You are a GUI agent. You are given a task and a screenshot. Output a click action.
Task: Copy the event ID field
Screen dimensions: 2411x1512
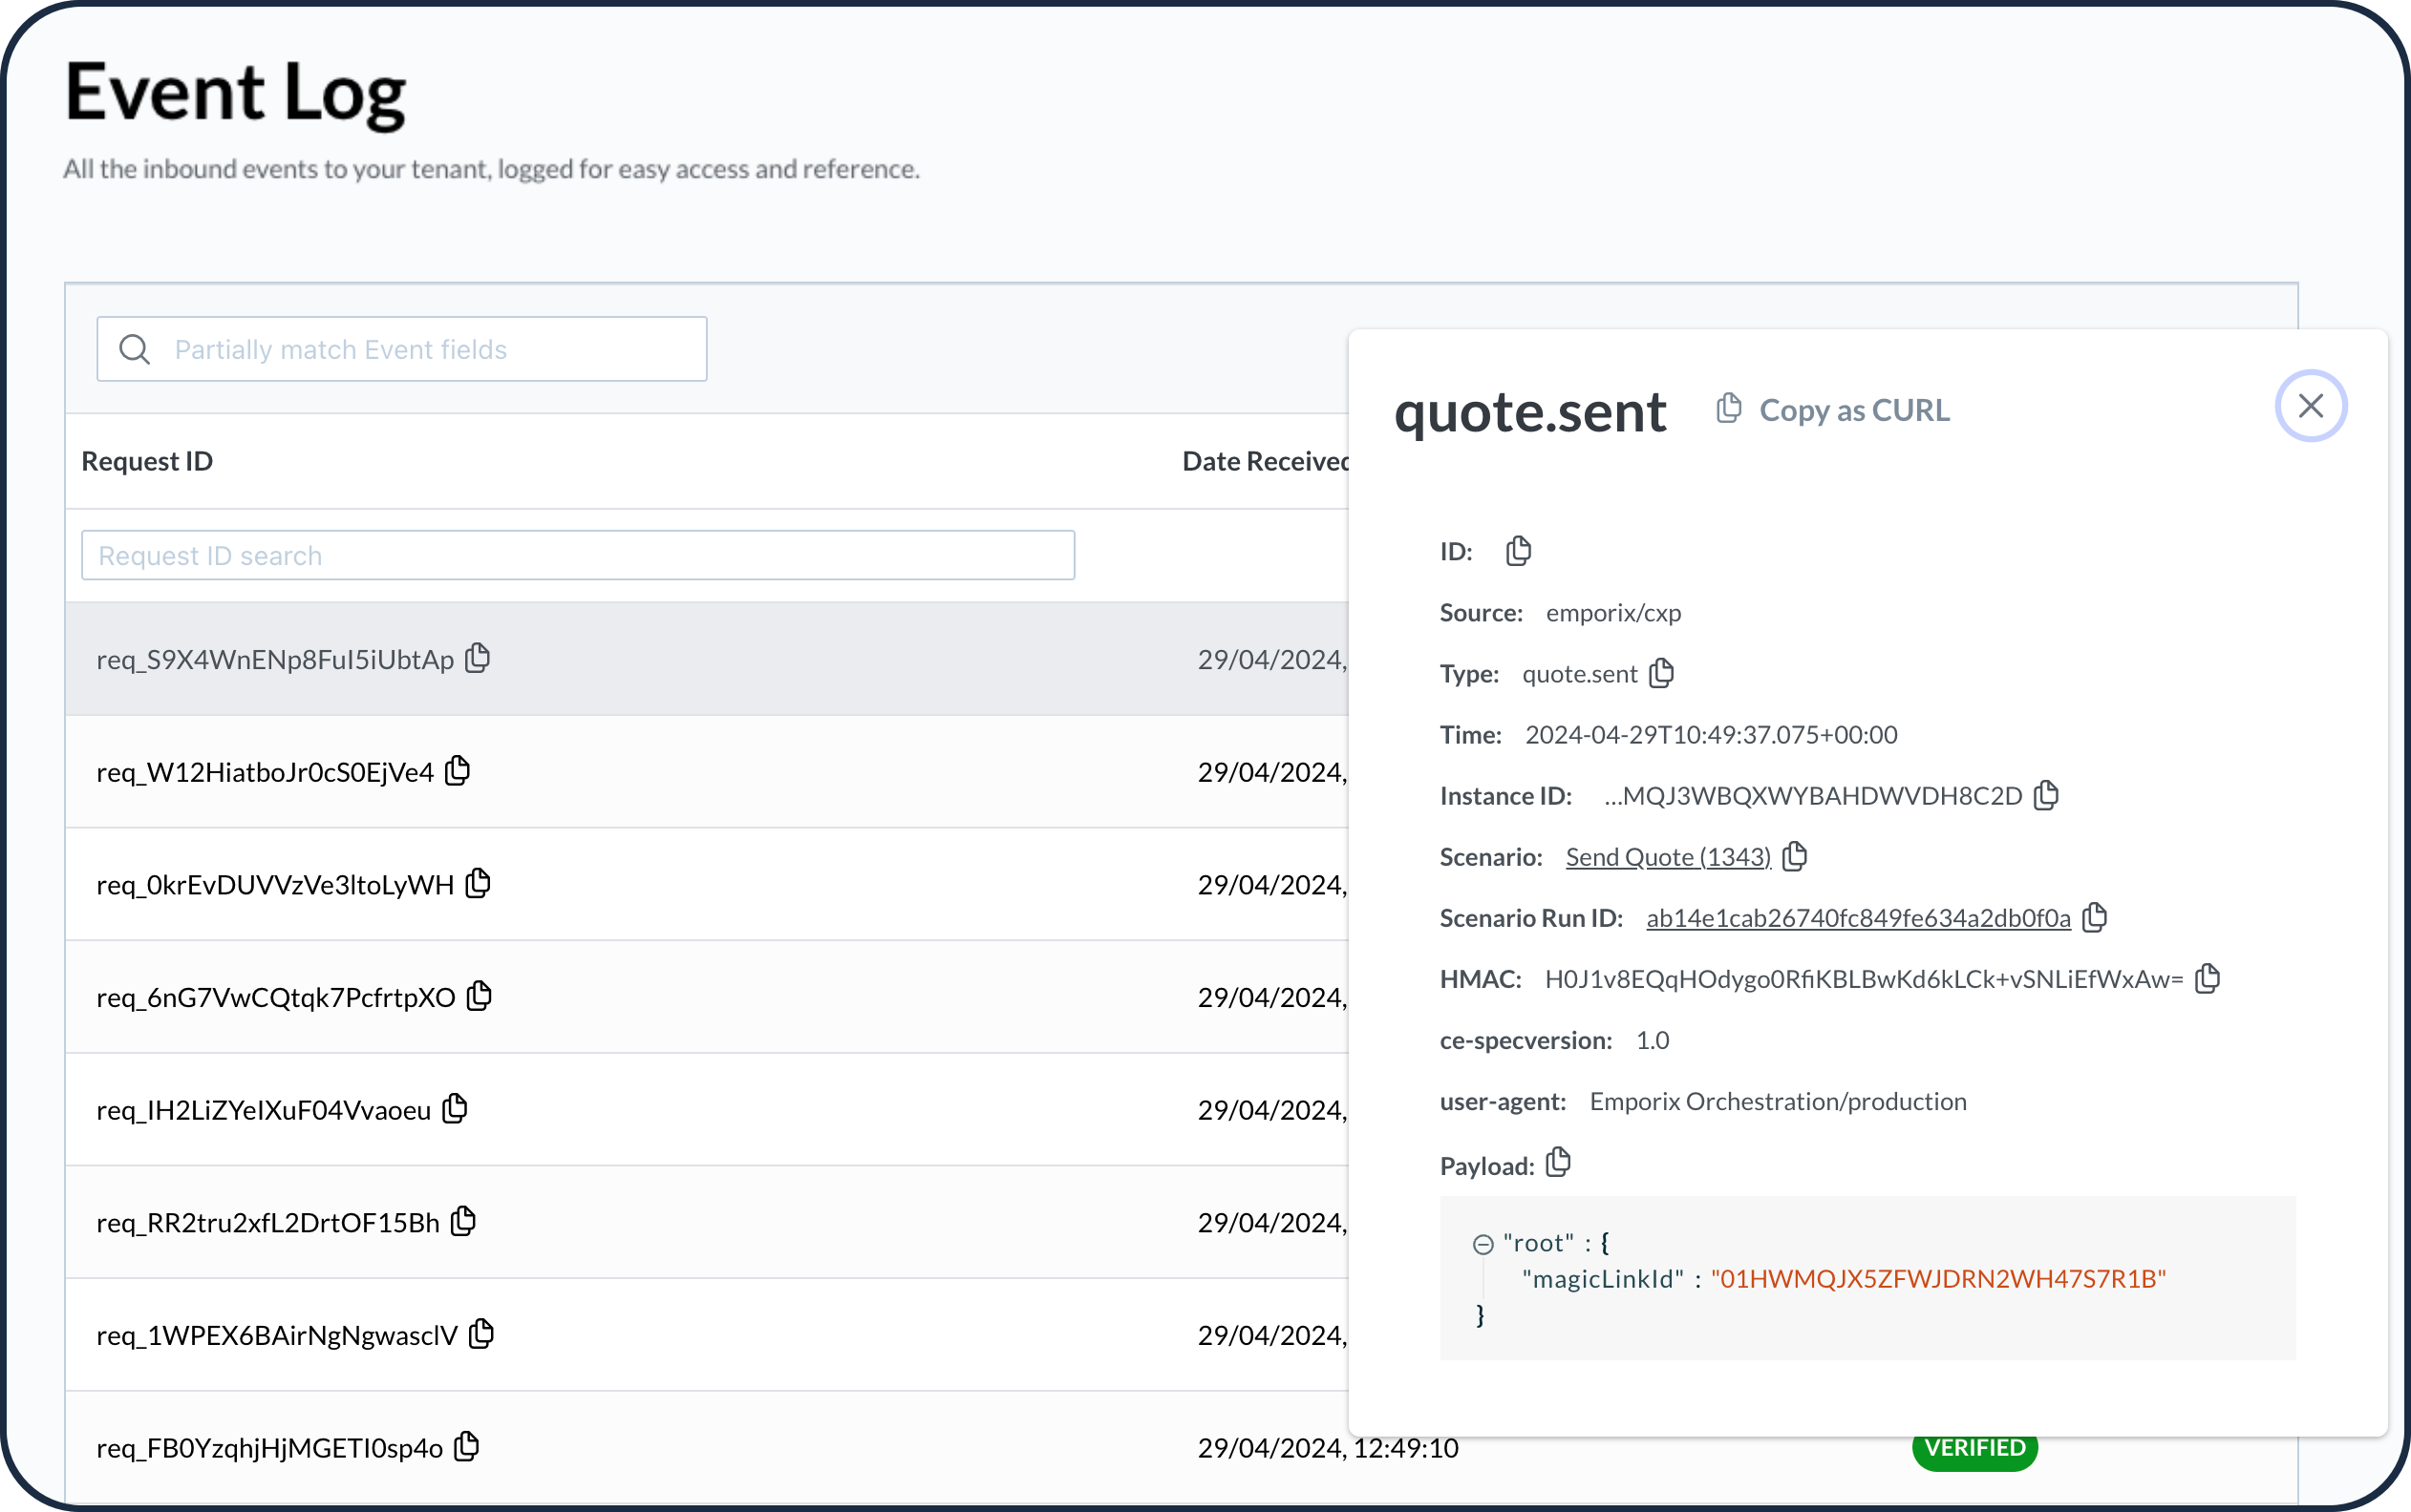[1519, 551]
